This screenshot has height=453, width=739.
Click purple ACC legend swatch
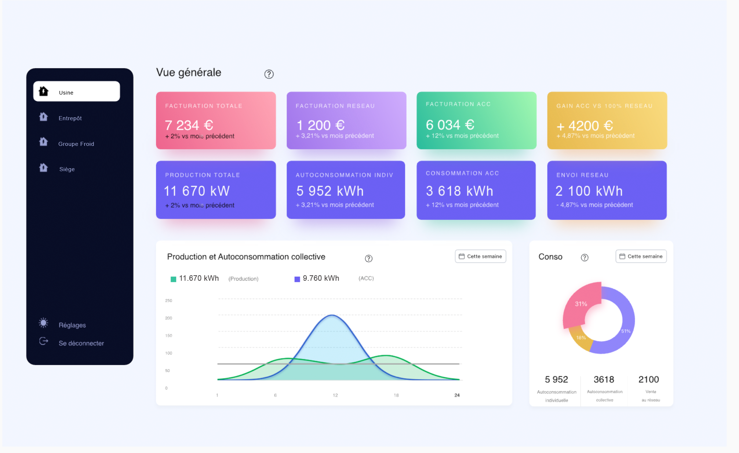coord(297,279)
